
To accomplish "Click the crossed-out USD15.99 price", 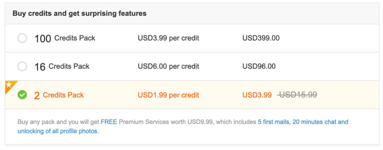I will pos(297,95).
